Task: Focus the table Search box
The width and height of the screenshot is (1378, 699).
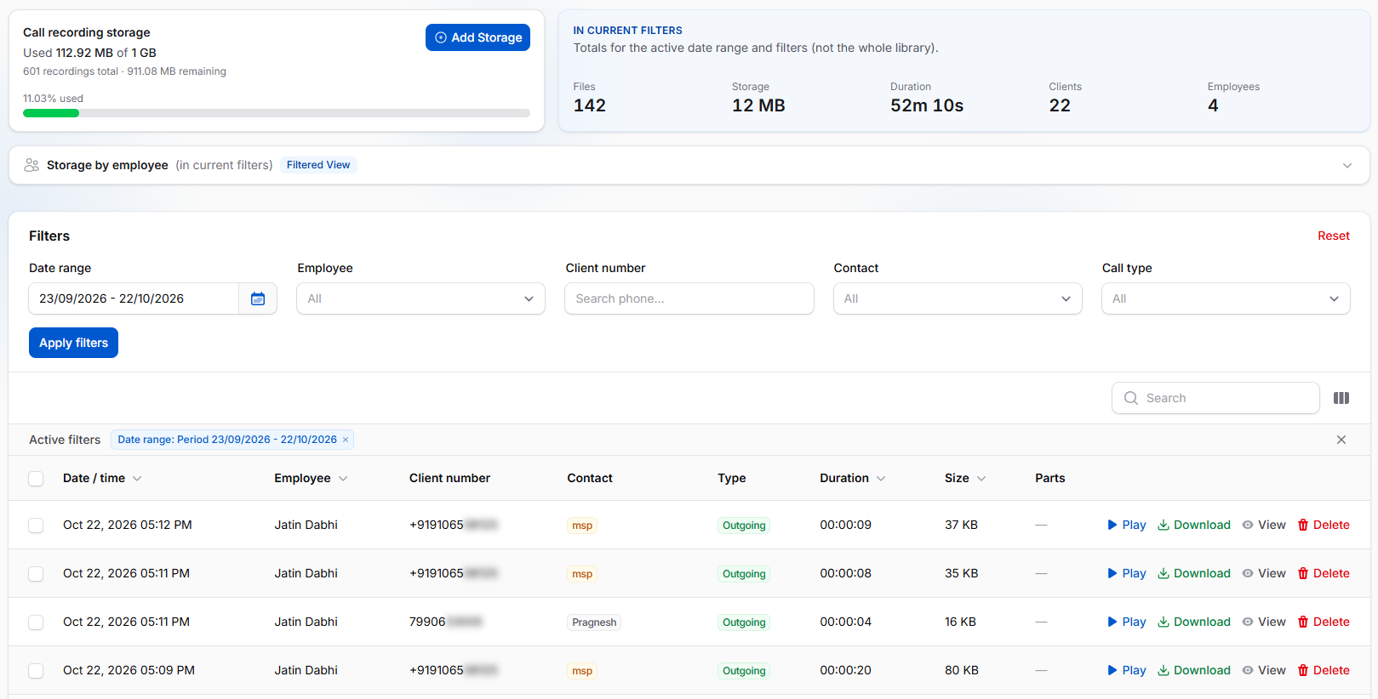Action: [x=1215, y=398]
